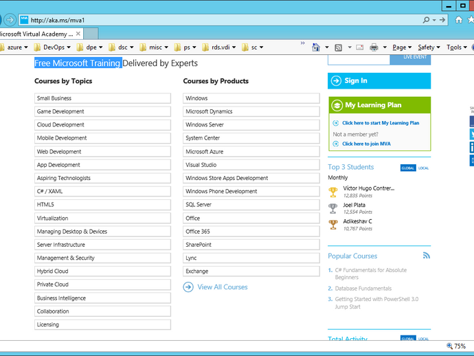Expand the RSS feeds dropdown arrow
The height and width of the screenshot is (356, 474).
pyautogui.click(x=350, y=47)
